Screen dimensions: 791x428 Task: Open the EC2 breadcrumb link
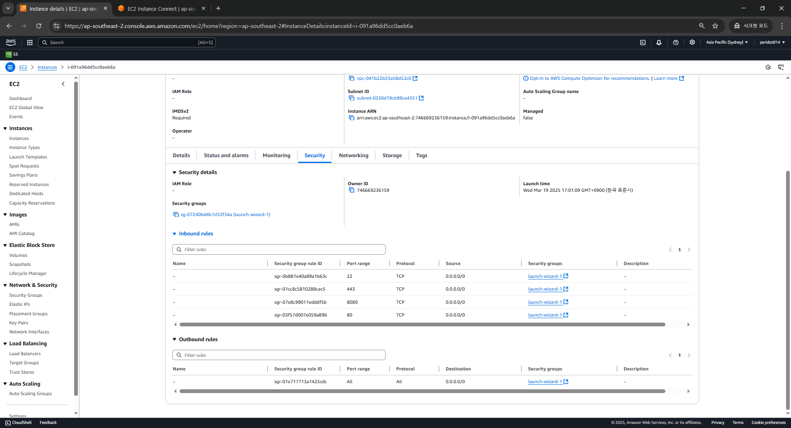click(x=23, y=67)
